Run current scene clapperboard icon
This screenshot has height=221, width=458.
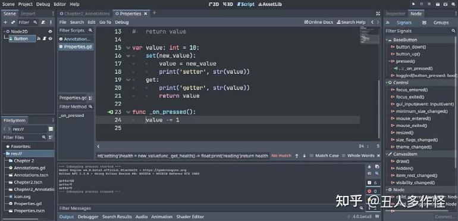point(438,4)
